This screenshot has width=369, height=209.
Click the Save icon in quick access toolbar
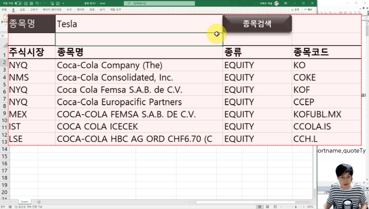[x=26, y=4]
